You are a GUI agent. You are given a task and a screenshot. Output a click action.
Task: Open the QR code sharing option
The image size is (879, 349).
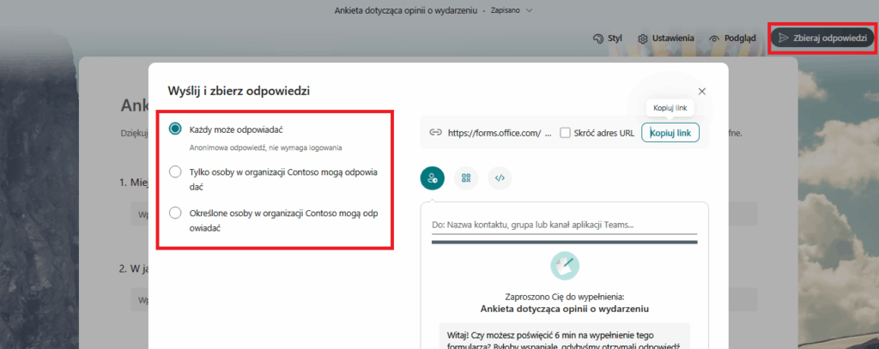tap(466, 178)
